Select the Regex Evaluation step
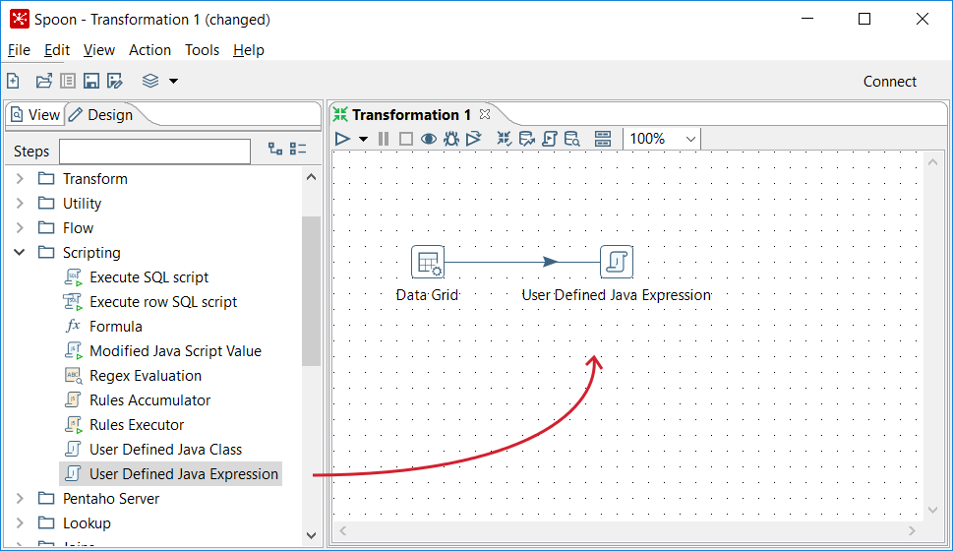Image resolution: width=953 pixels, height=551 pixels. (146, 376)
